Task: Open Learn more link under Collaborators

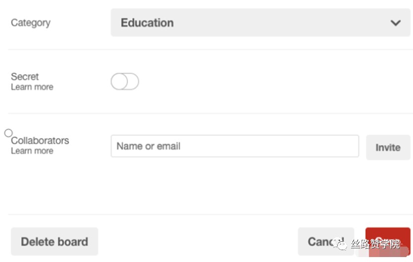Action: coord(32,151)
